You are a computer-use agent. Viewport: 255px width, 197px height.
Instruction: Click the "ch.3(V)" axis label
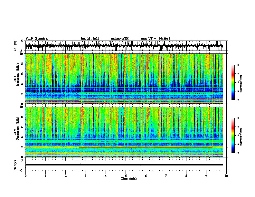pyautogui.click(x=15, y=165)
